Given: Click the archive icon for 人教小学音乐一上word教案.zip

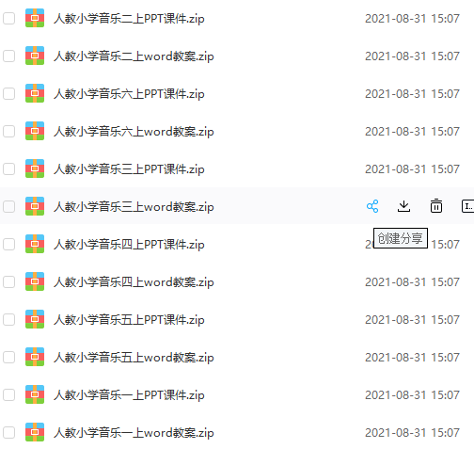Looking at the screenshot, I should [x=35, y=432].
